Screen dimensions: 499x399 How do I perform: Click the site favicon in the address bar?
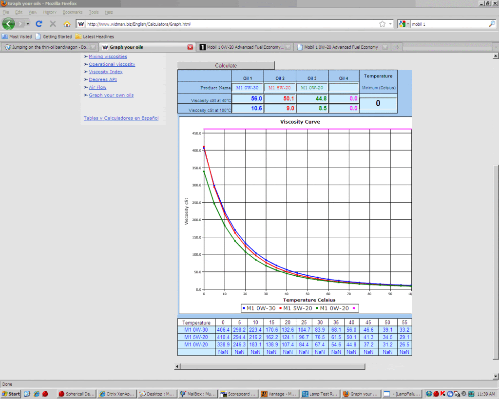[x=81, y=24]
